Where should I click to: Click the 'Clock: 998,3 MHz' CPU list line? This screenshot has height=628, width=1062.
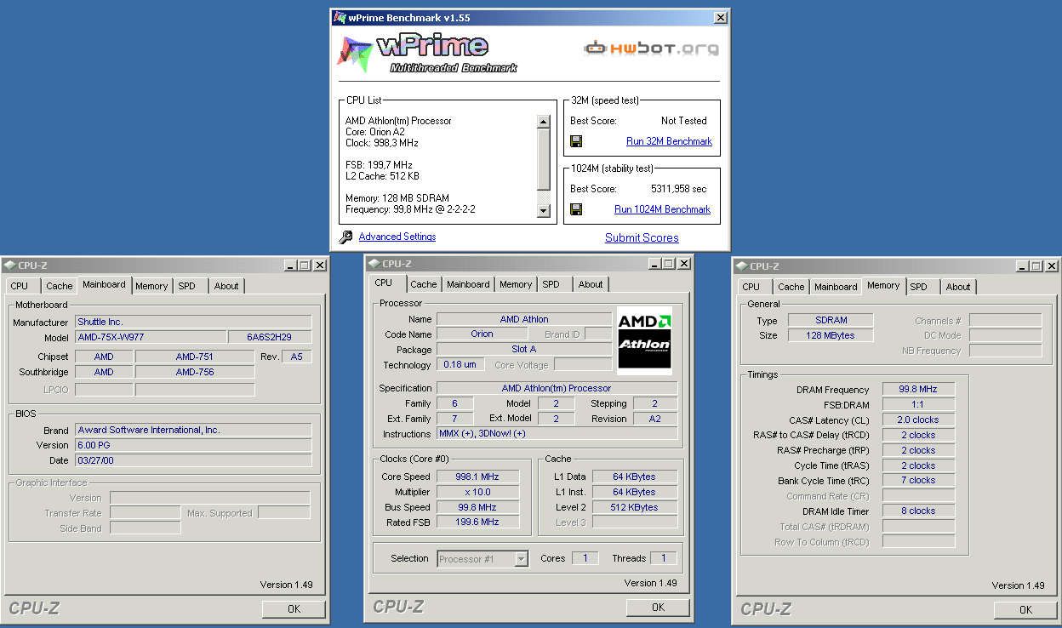381,143
